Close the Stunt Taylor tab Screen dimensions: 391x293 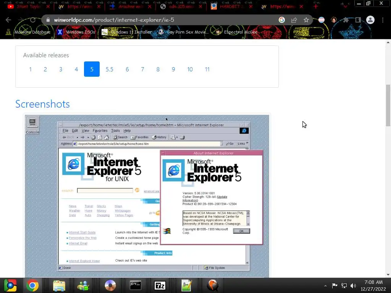48,6
